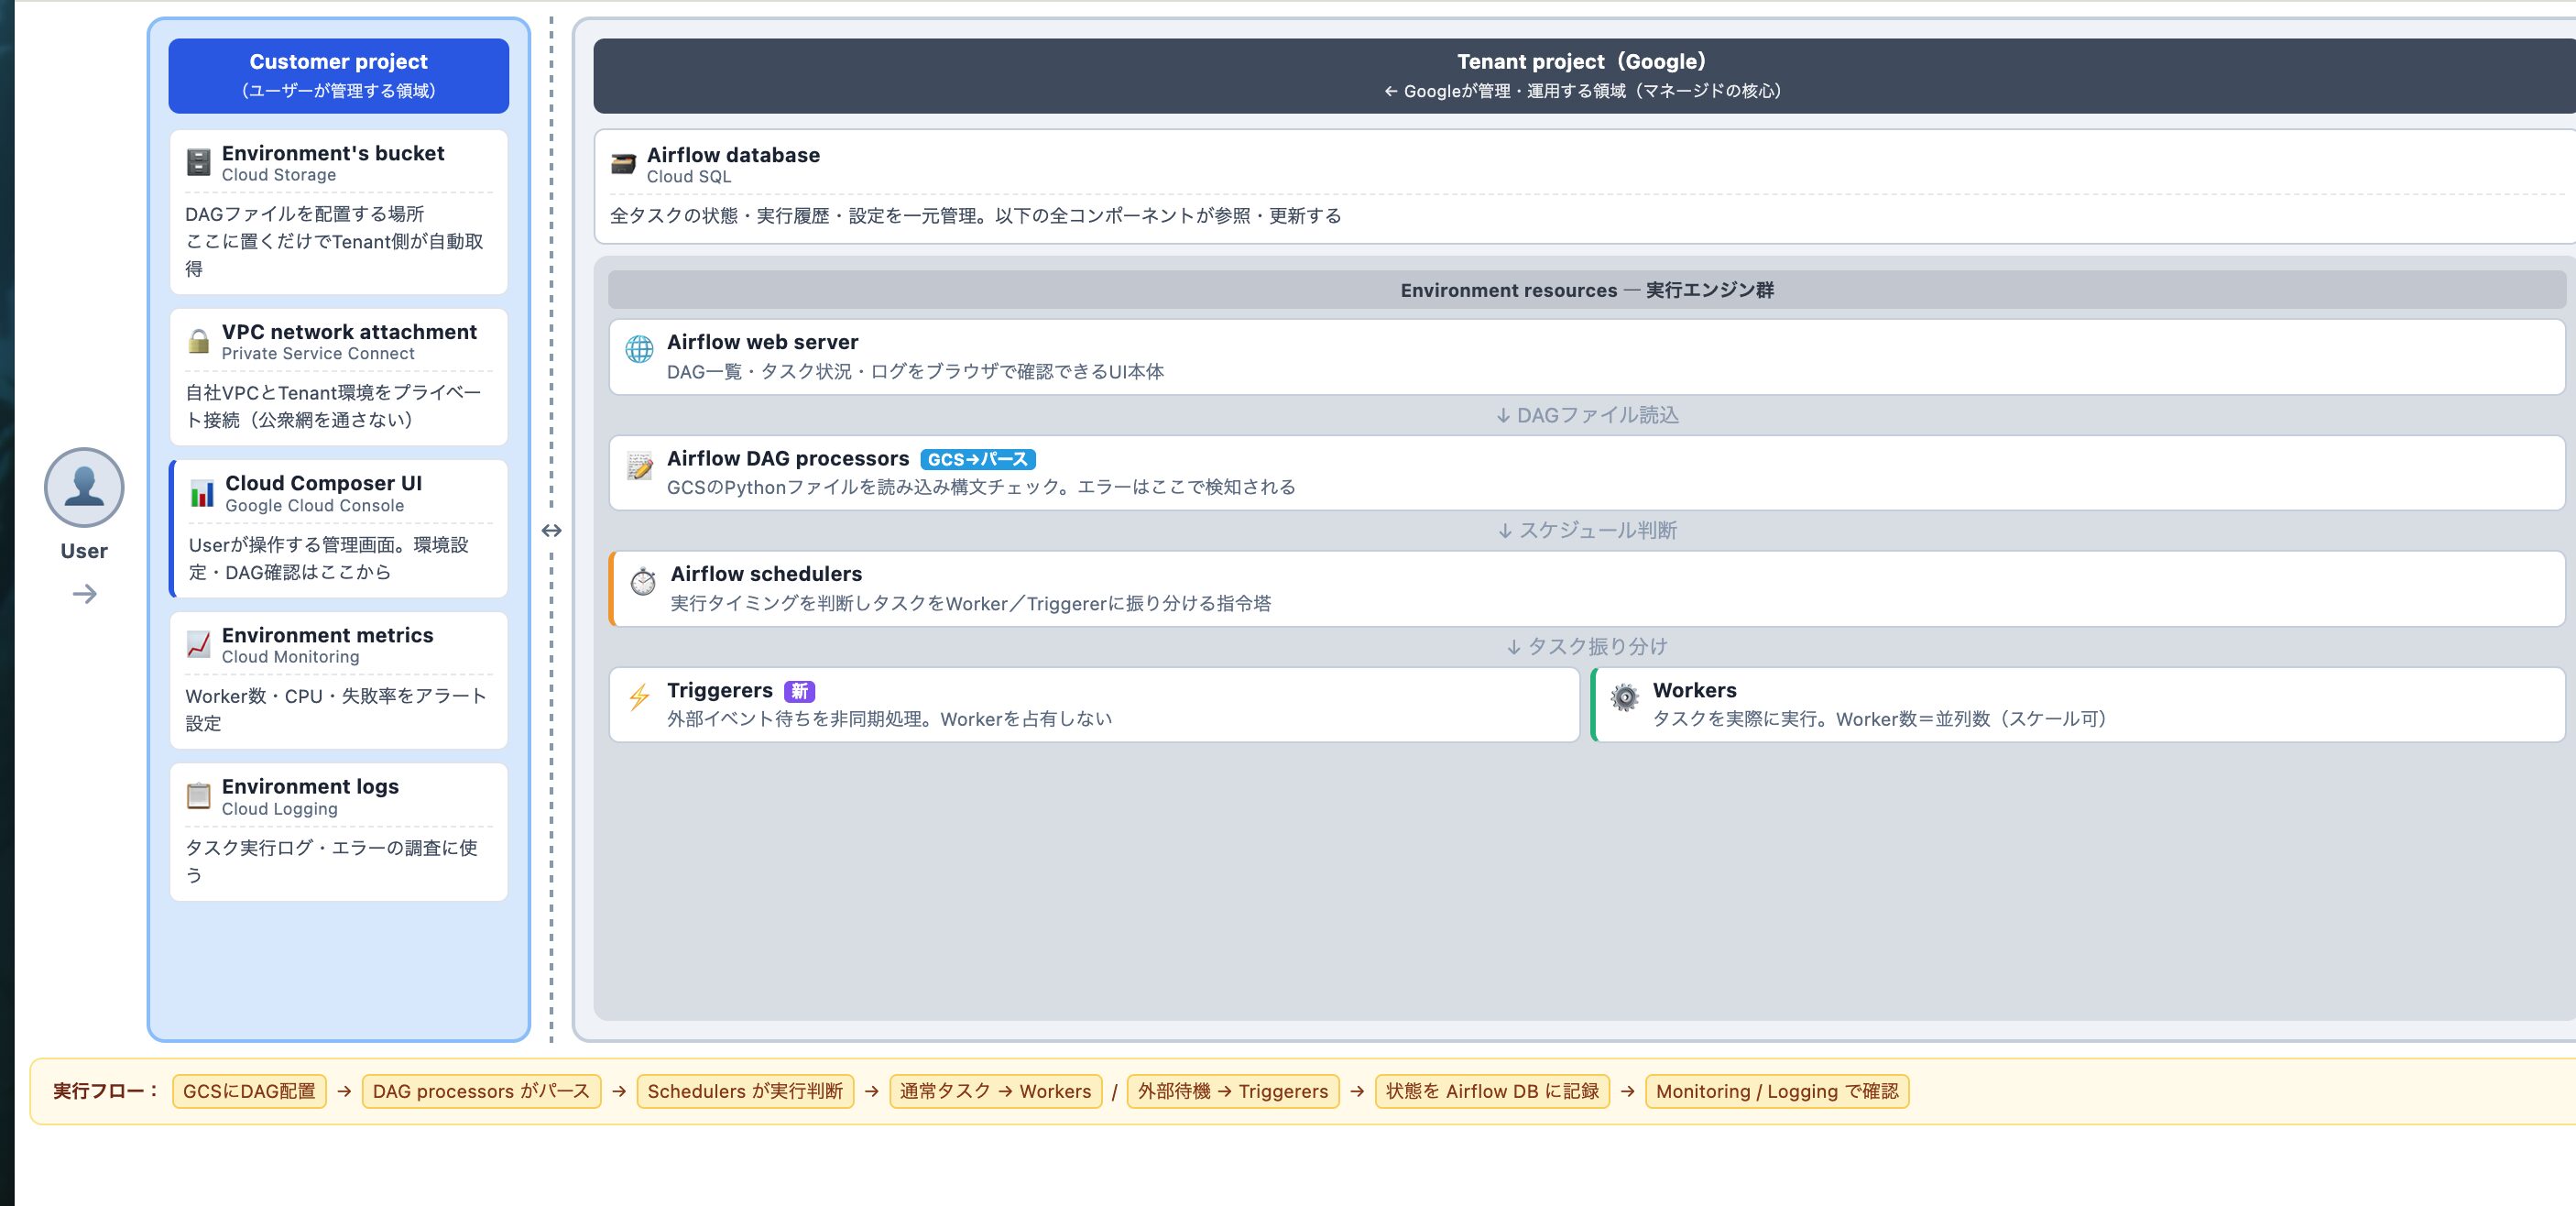
Task: Click the bar chart icon beside Cloud Composer UI
Action: coord(202,493)
